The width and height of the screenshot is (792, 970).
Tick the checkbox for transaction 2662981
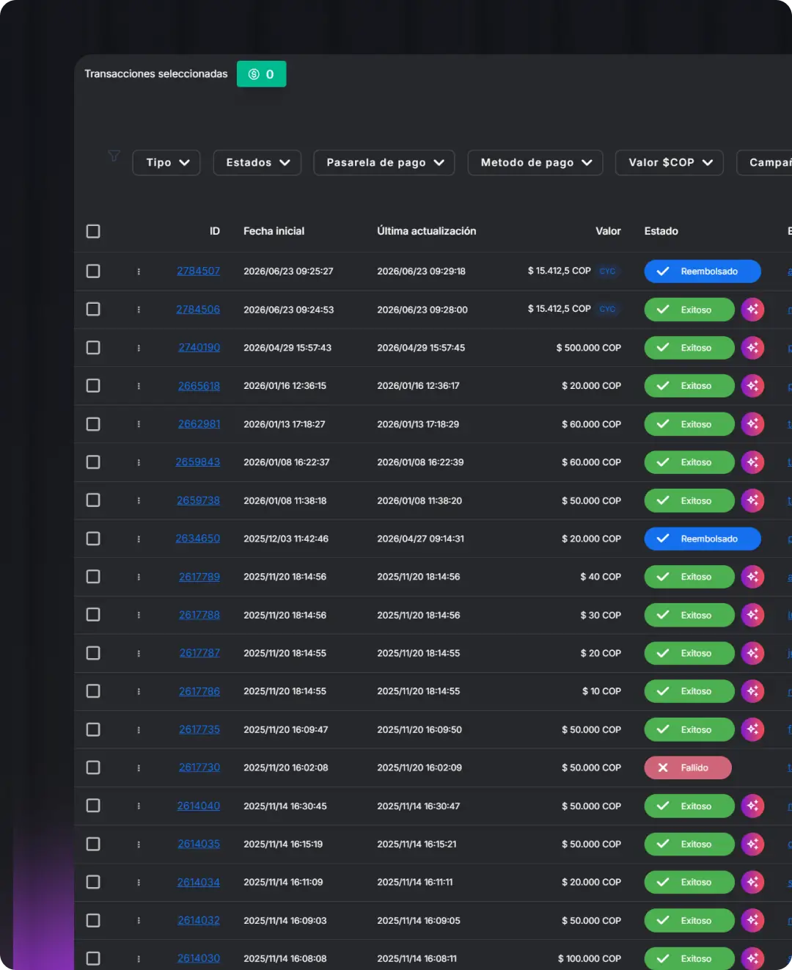point(93,424)
